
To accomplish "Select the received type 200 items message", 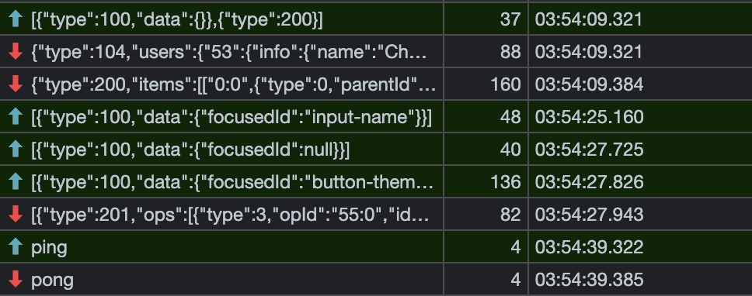I will 376,84.
